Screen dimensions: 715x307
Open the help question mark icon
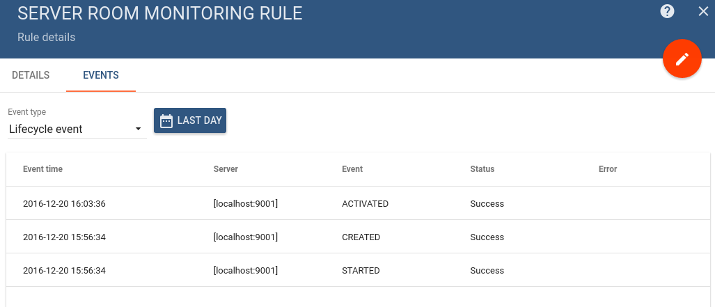(667, 11)
